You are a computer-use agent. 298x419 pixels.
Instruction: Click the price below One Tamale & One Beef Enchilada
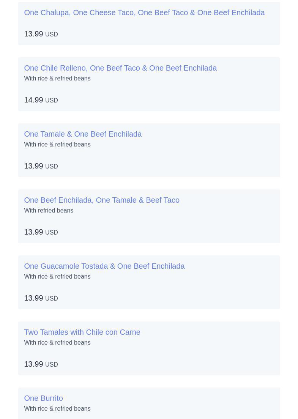click(41, 166)
